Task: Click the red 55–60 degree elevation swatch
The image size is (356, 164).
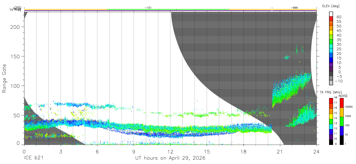Action: (331, 19)
